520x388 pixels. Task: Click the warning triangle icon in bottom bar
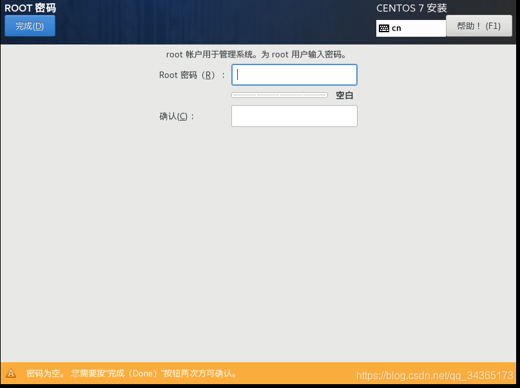click(x=11, y=373)
